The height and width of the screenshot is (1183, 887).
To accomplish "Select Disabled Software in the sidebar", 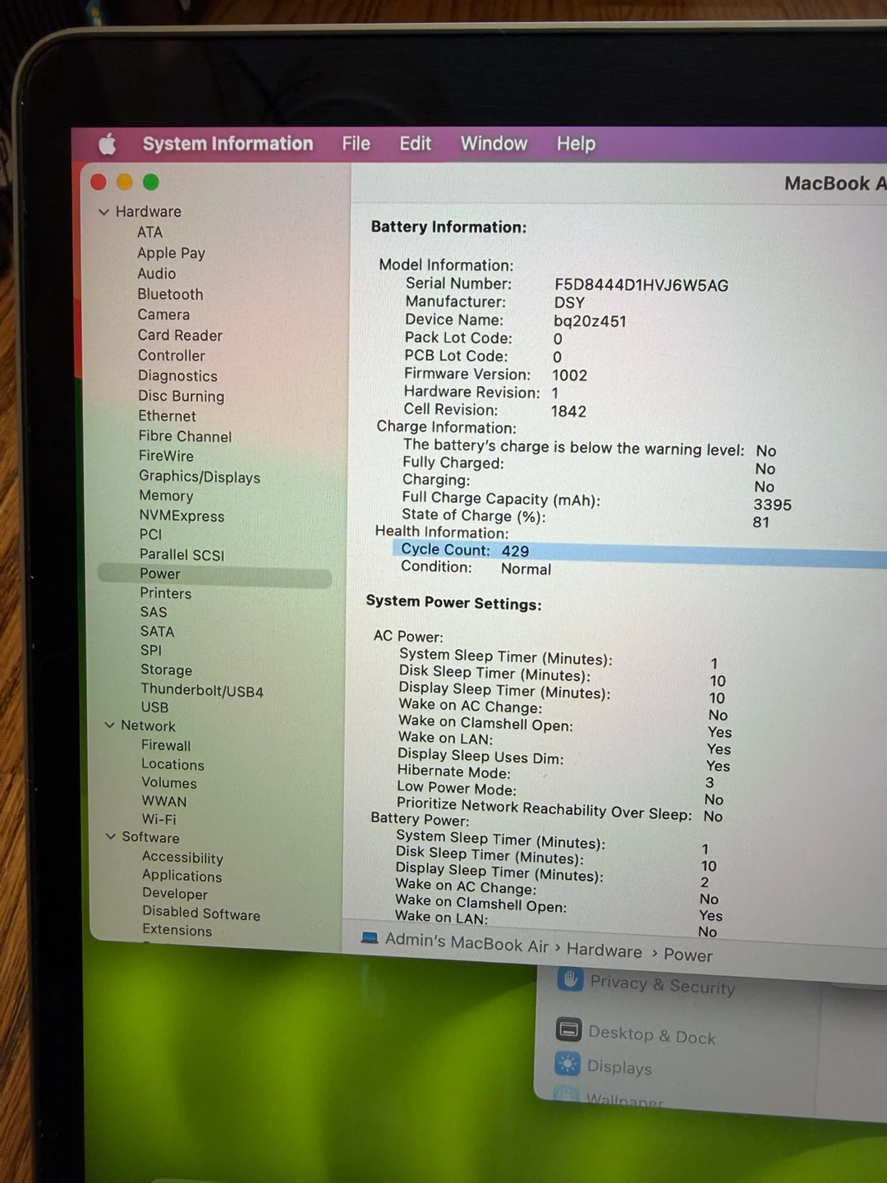I will pyautogui.click(x=201, y=913).
